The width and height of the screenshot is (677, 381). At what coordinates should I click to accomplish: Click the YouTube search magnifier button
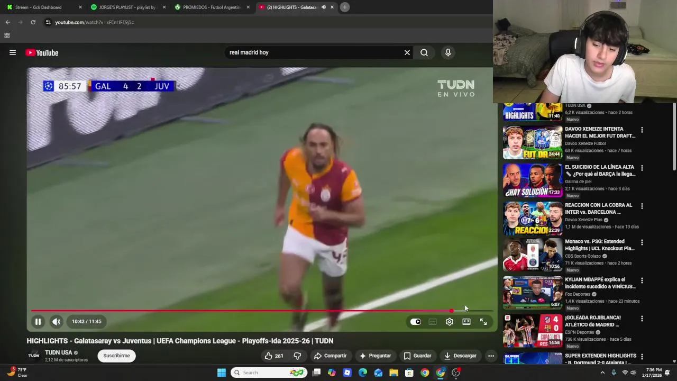click(x=424, y=52)
